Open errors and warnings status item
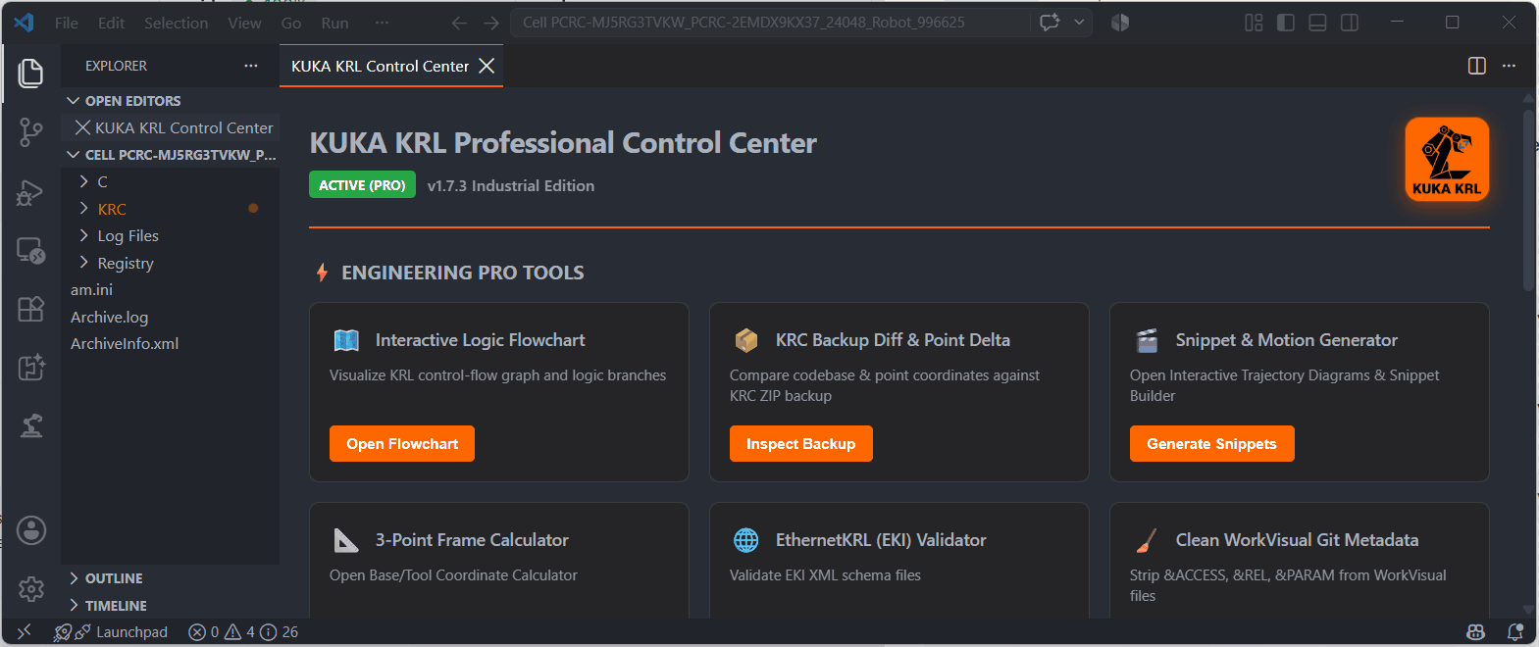The height and width of the screenshot is (647, 1539). pos(243,632)
